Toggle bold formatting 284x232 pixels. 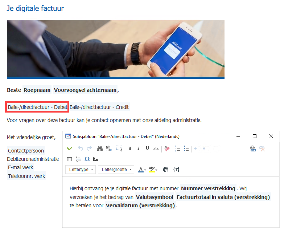[130, 148]
